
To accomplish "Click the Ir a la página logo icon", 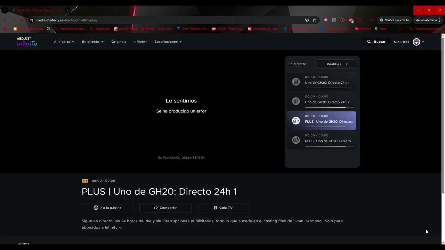I will point(96,208).
